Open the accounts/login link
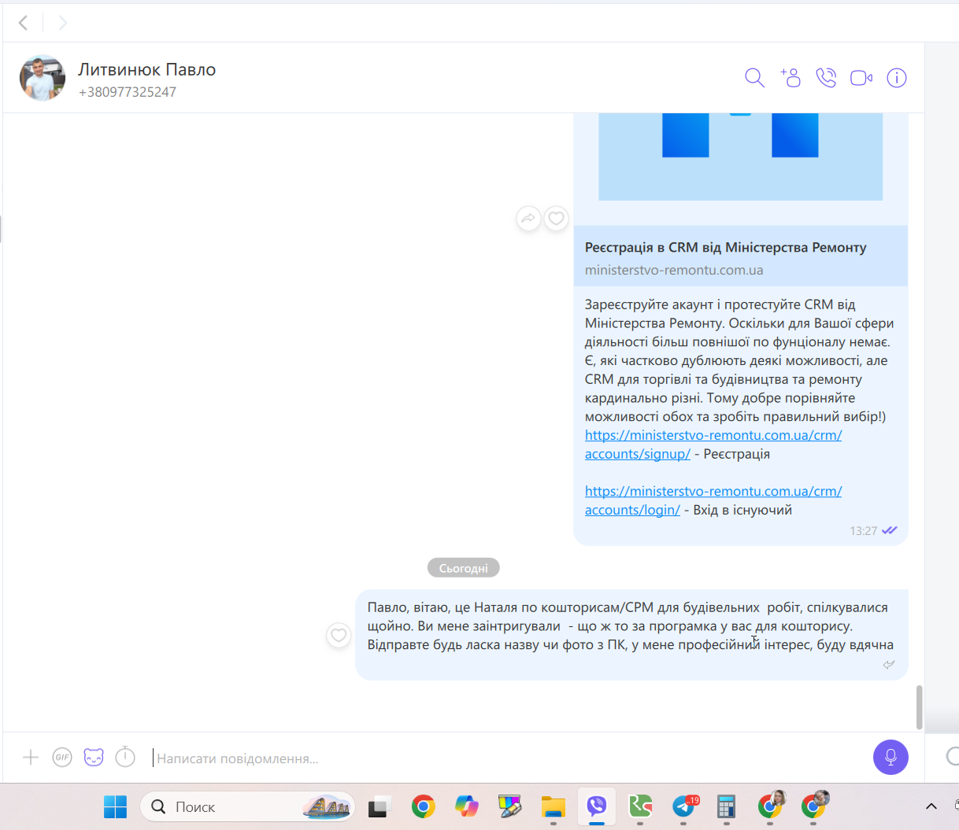The width and height of the screenshot is (959, 830). tap(713, 500)
